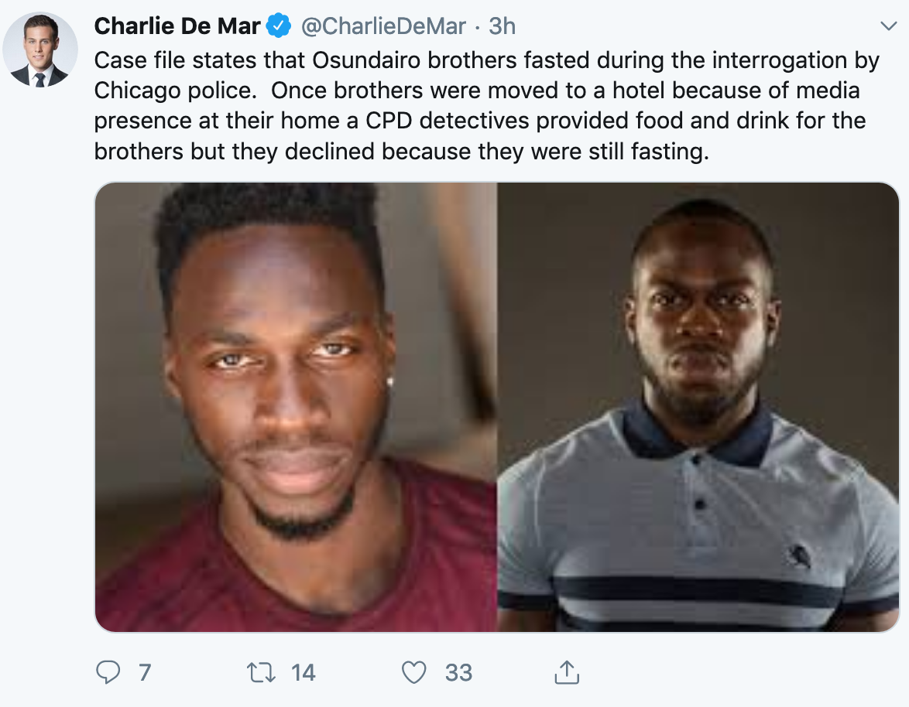The image size is (909, 707).
Task: Open the 3h timestamp permalink
Action: 502,26
